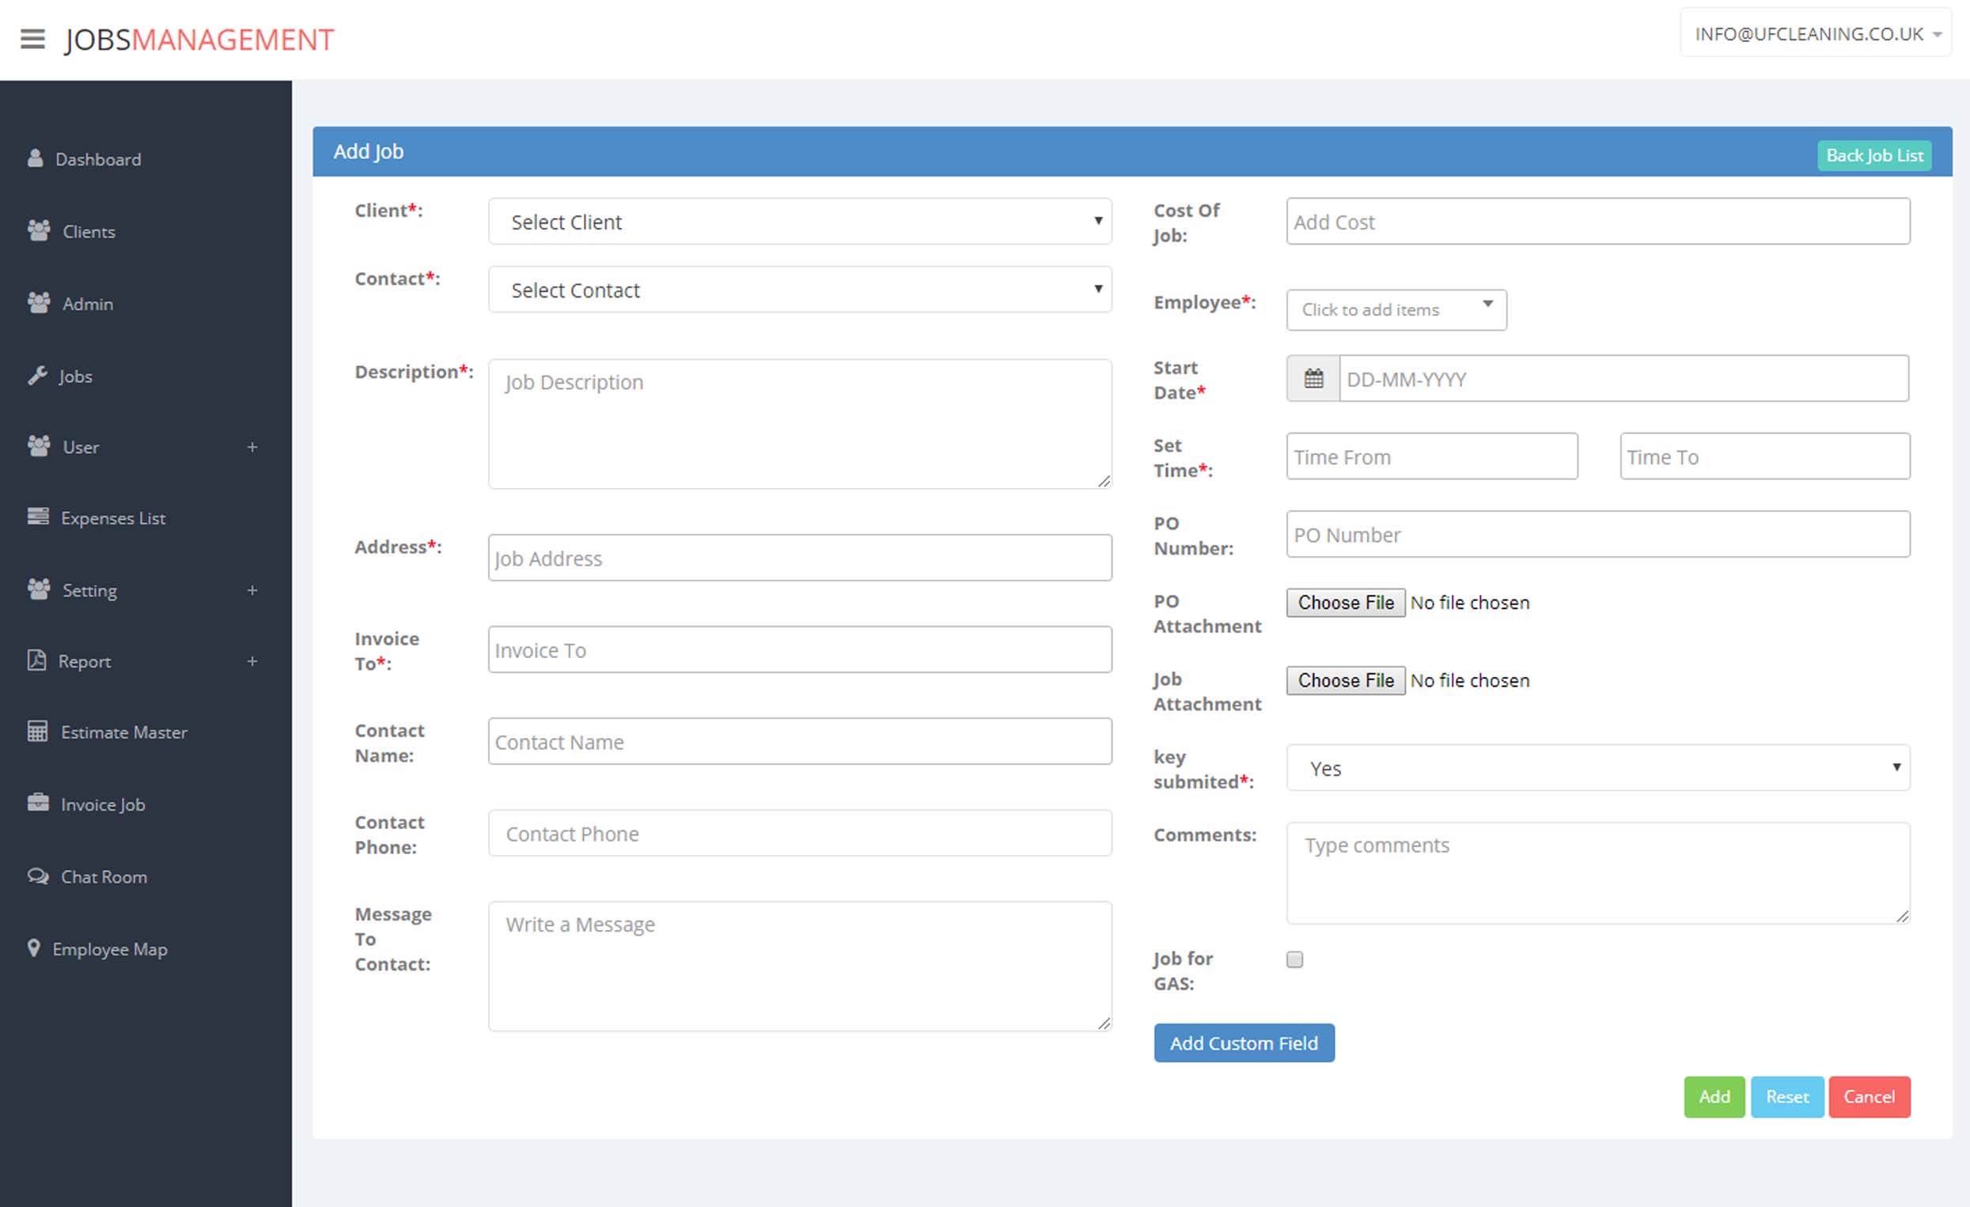The width and height of the screenshot is (1970, 1207).
Task: Tick the Job for GAS checkbox
Action: click(x=1294, y=959)
